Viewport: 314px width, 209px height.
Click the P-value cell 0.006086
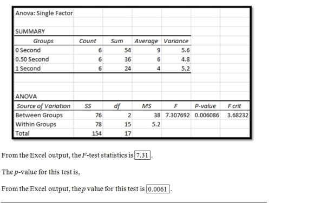pos(207,115)
